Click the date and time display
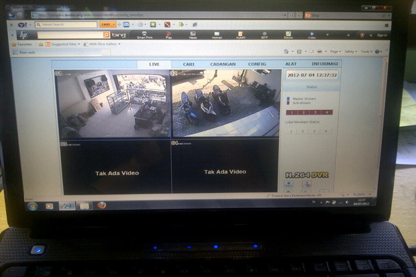The image size is (416, 277). (x=312, y=75)
